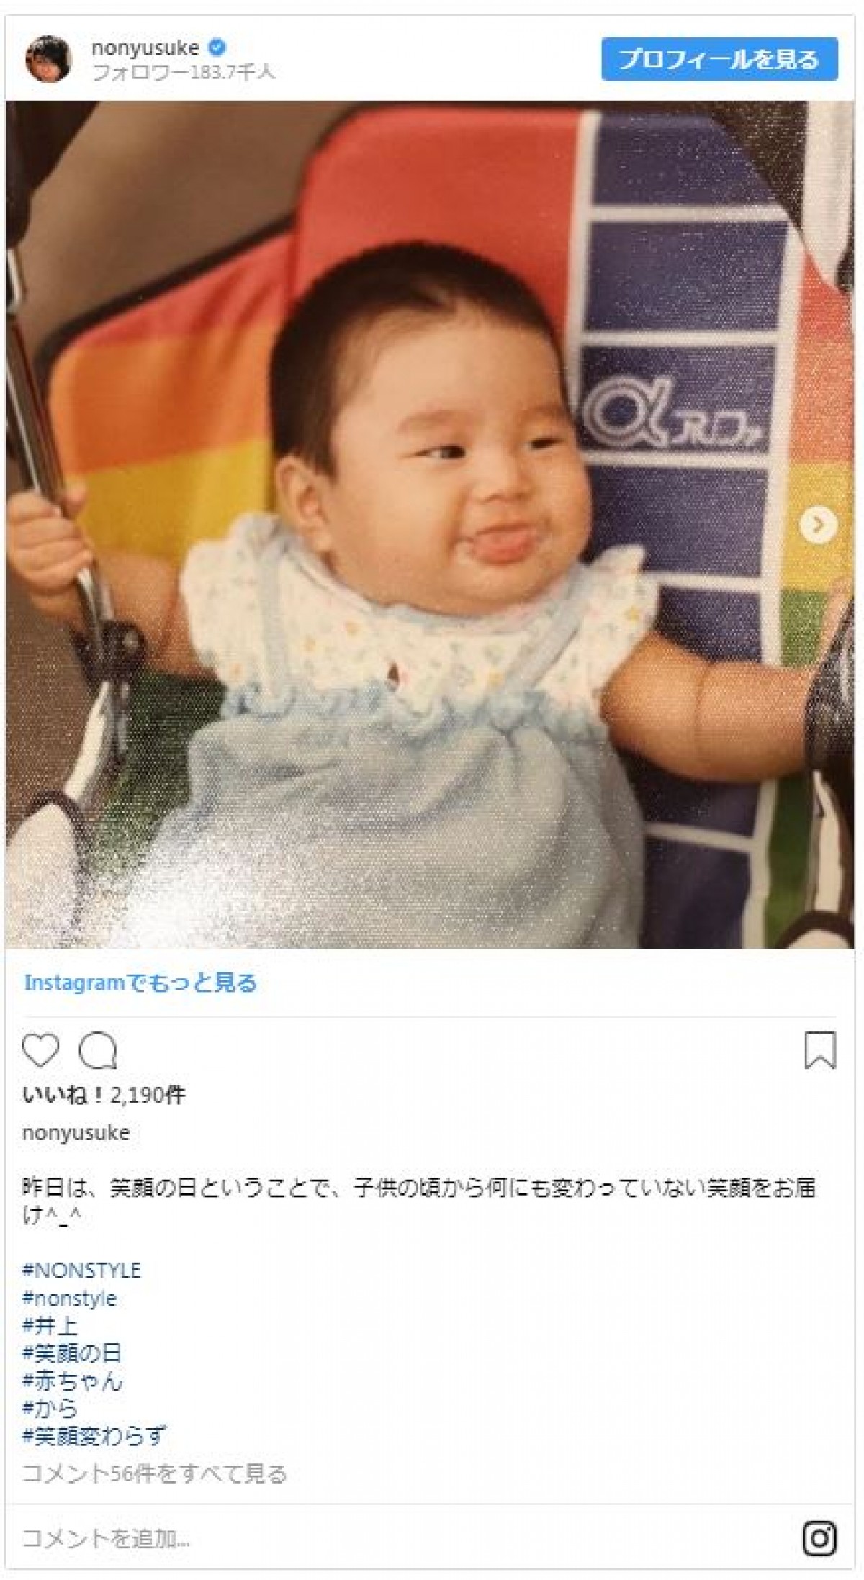Go to the next photo with the arrow
864x1580 pixels.
[x=818, y=525]
